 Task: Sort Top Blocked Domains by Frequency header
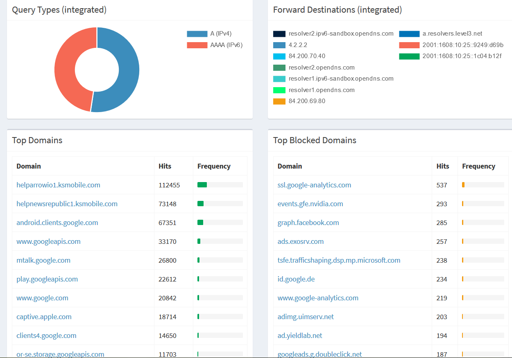(x=478, y=166)
